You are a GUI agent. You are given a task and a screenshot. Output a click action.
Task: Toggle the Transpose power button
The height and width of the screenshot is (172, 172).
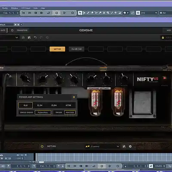pos(12,31)
